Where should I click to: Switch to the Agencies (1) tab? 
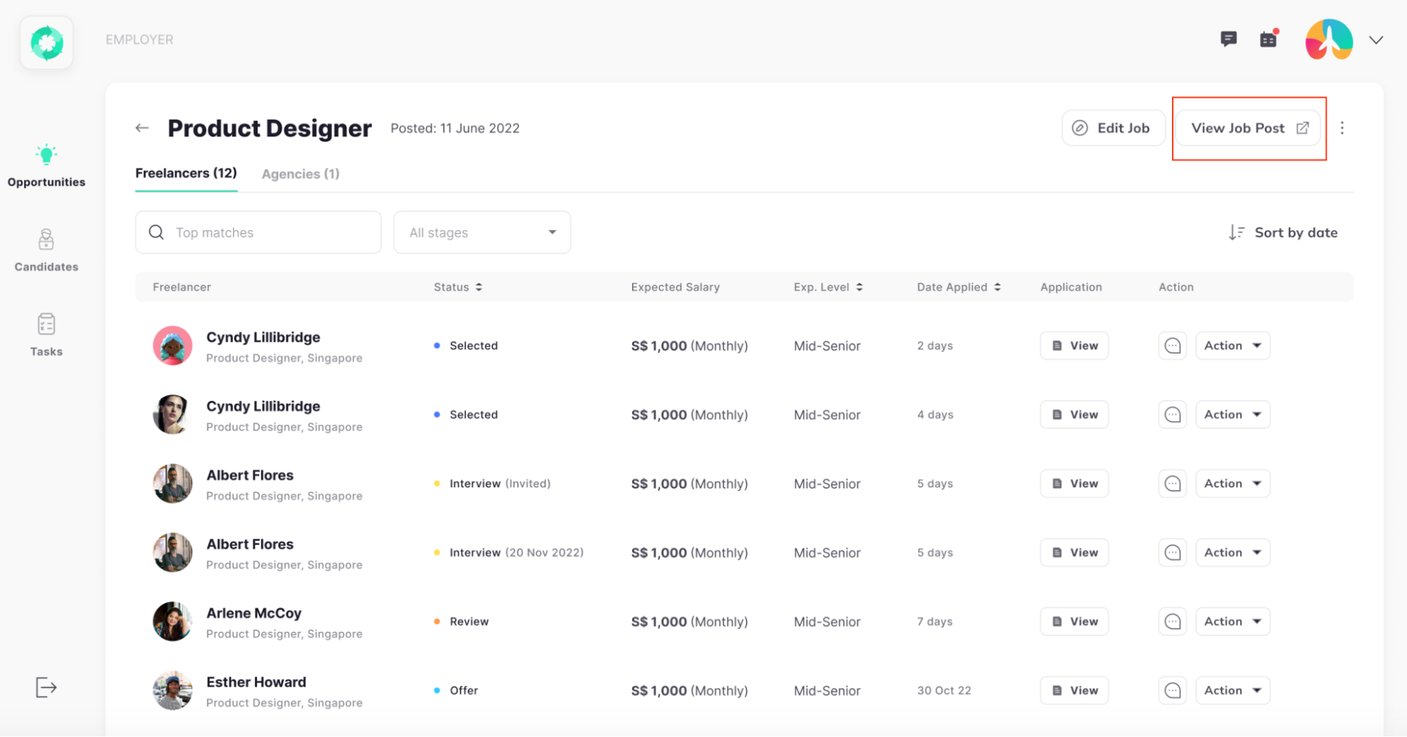tap(301, 174)
